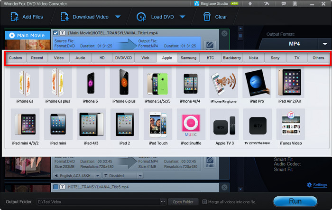Switch to the Nokia tab
The height and width of the screenshot is (210, 332).
253,58
